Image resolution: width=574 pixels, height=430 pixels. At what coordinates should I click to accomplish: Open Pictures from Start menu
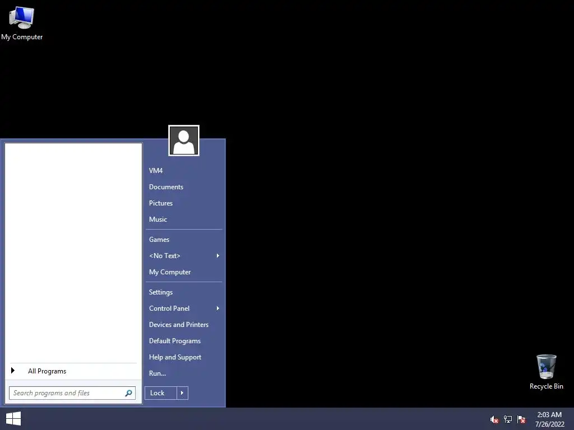click(x=184, y=203)
